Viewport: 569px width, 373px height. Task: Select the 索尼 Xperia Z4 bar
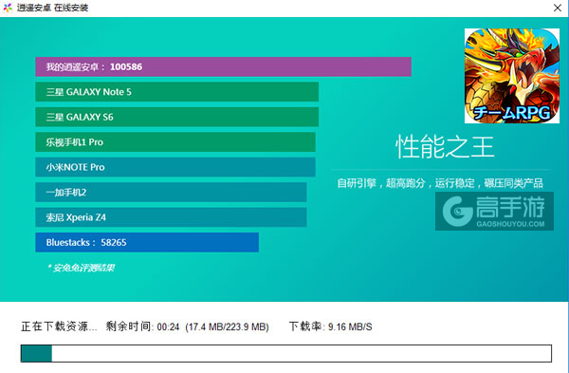pos(171,217)
